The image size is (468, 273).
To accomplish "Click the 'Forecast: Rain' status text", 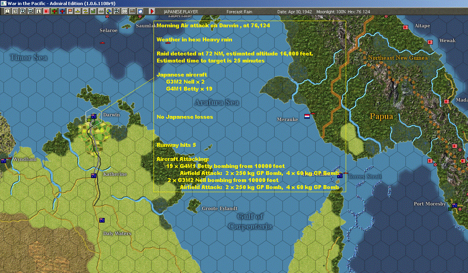I will (239, 12).
